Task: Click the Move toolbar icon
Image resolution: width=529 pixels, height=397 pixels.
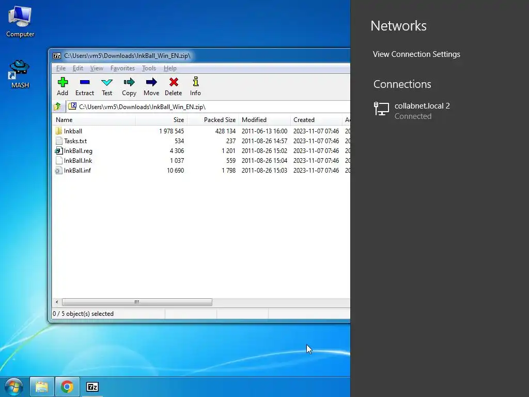Action: pyautogui.click(x=151, y=82)
